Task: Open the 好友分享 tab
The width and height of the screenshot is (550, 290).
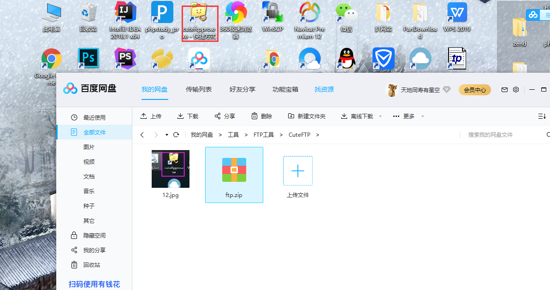Action: (x=242, y=90)
